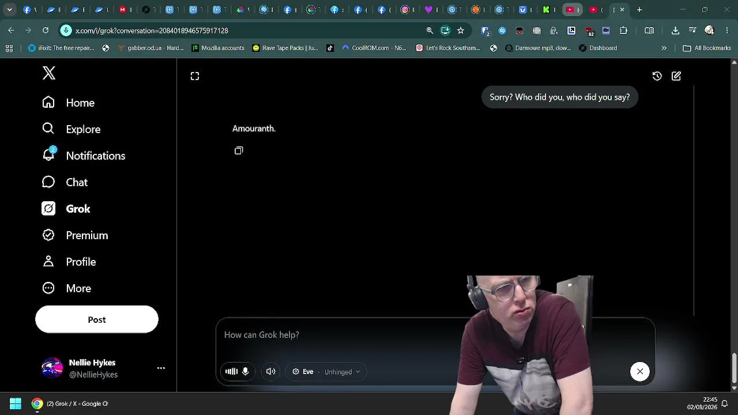Open the TikTok bookmark icon
The height and width of the screenshot is (415, 738).
click(x=330, y=48)
